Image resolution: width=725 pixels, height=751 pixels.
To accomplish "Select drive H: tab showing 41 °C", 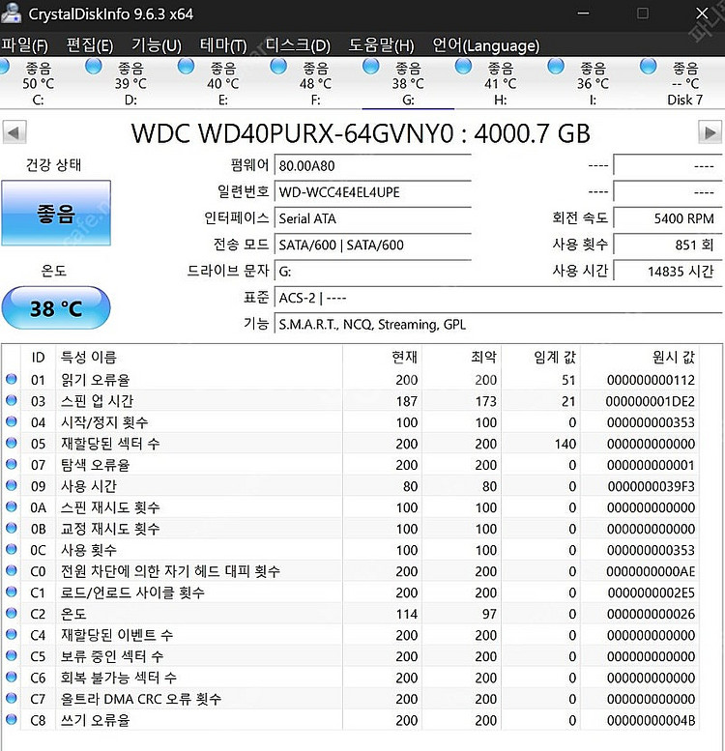I will coord(501,83).
